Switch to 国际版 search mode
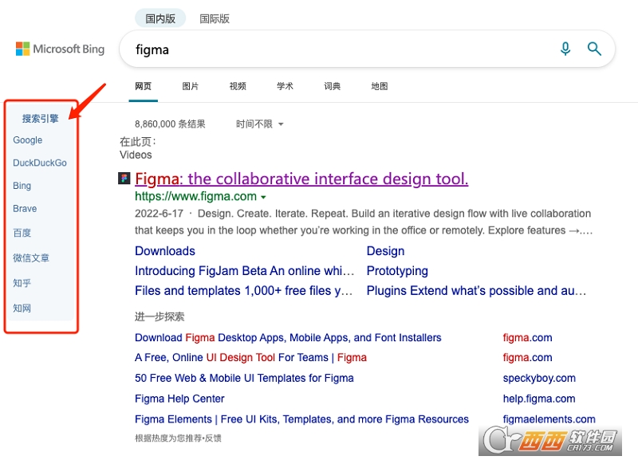638x464 pixels. click(x=215, y=18)
